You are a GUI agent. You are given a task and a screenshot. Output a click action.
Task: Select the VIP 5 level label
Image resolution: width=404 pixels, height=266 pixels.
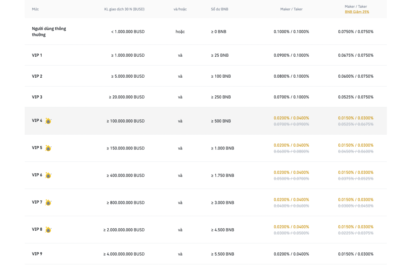point(37,148)
